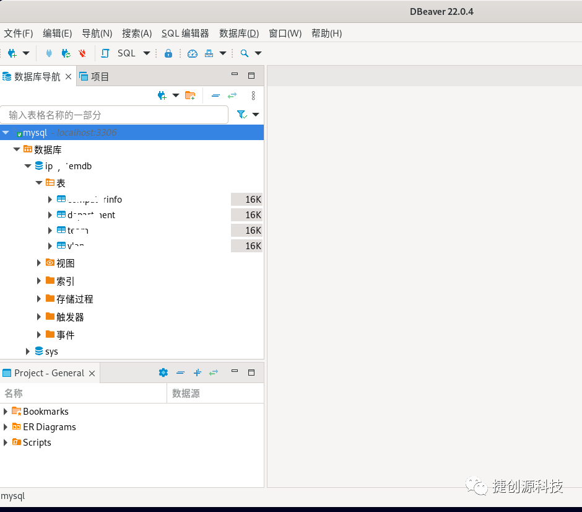Click collapse all icon in project panel
582x512 pixels.
(x=180, y=373)
